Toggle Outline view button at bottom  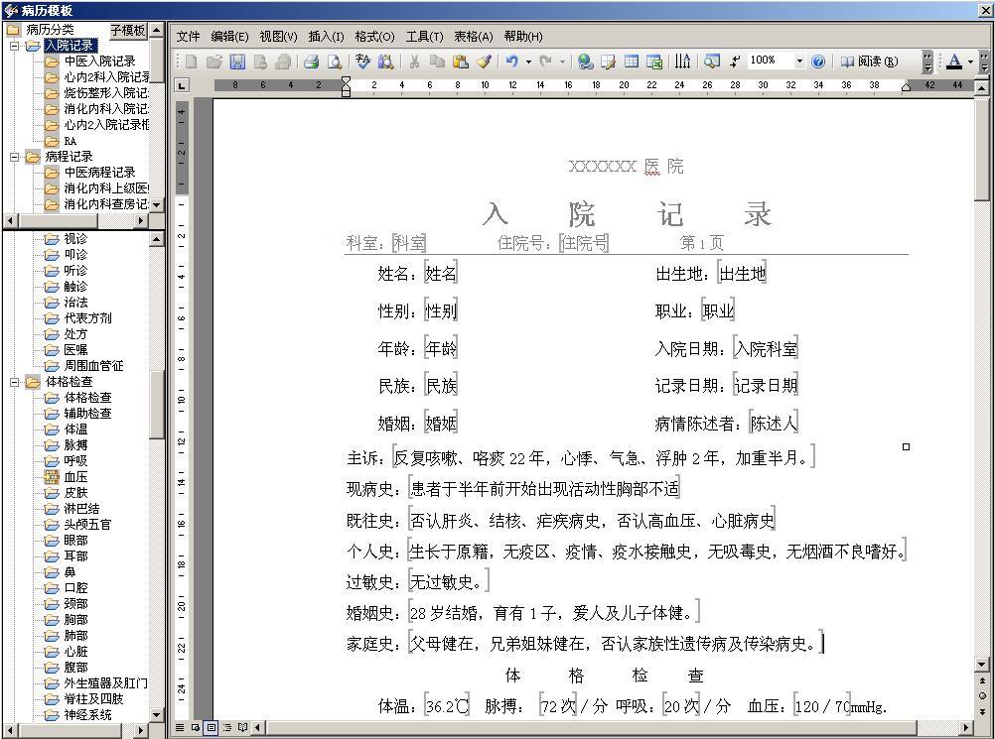tap(227, 728)
